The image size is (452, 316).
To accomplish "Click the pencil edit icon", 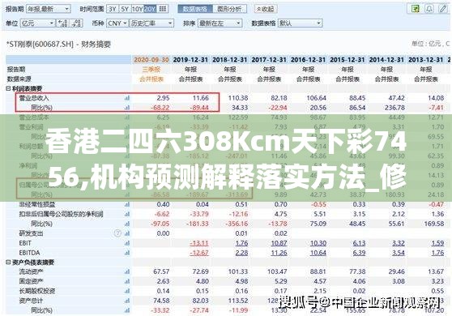I will [442, 9].
